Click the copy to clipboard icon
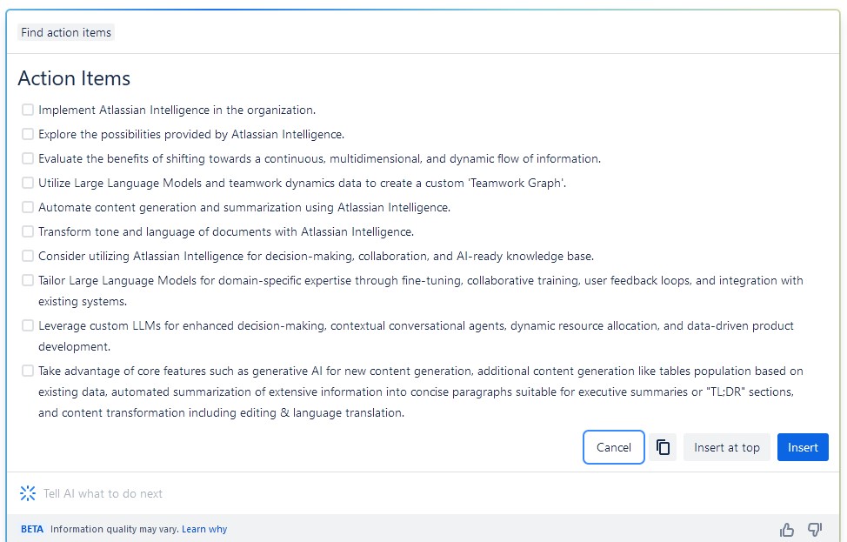 663,447
